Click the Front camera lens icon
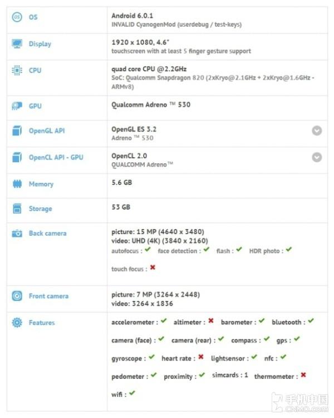Image resolution: width=334 pixels, height=418 pixels. [x=17, y=296]
